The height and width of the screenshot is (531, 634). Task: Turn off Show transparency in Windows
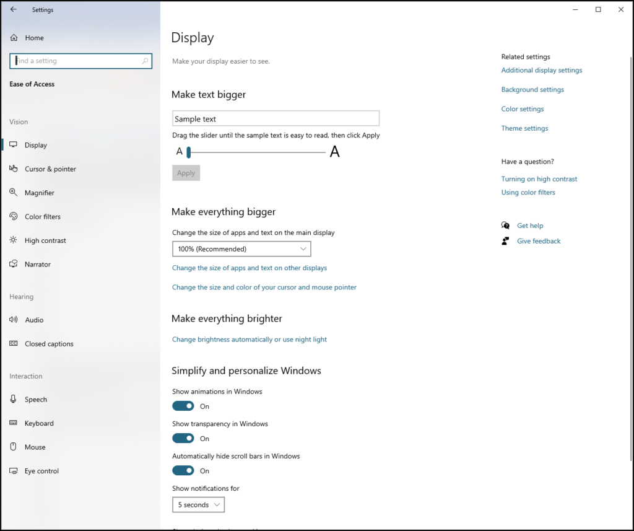183,438
